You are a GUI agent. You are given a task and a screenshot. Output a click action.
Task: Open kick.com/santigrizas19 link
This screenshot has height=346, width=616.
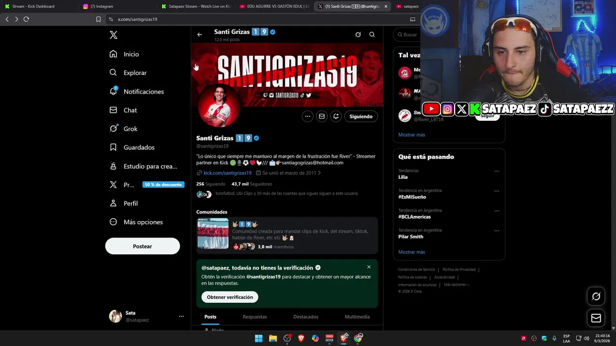(x=227, y=173)
